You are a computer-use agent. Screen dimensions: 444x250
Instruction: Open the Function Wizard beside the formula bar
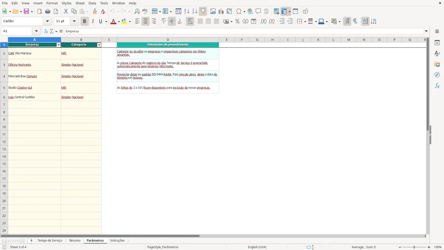click(46, 31)
